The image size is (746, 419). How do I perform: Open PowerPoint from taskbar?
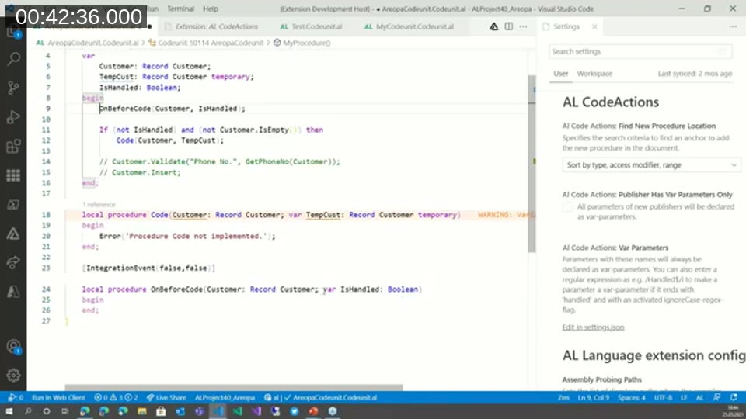(313, 411)
